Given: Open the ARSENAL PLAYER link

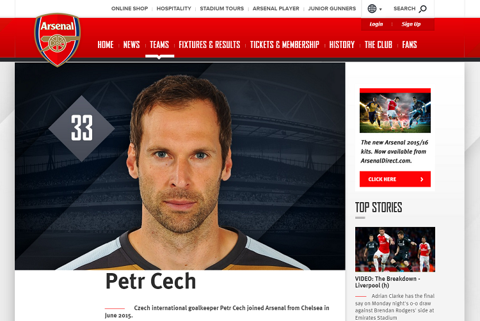Looking at the screenshot, I should click(276, 8).
